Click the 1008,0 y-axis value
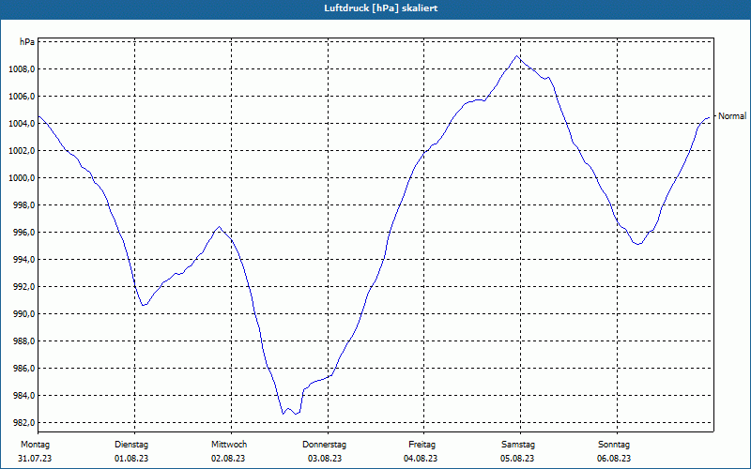This screenshot has width=751, height=469. [22, 69]
